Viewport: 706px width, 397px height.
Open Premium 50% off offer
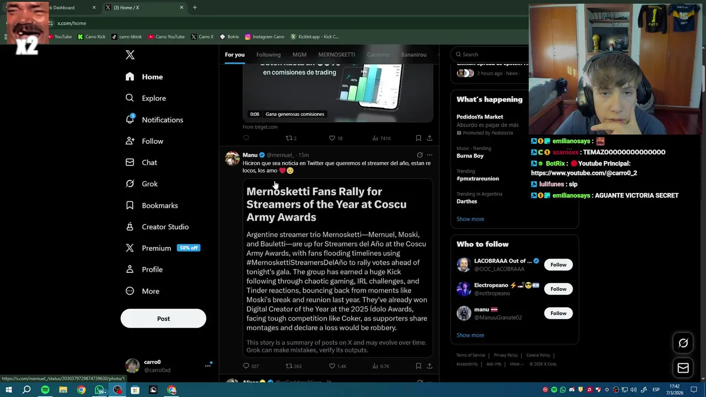click(163, 248)
